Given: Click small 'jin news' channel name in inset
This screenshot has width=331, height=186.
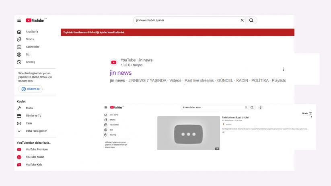Looking at the screenshot, I should [228, 125].
